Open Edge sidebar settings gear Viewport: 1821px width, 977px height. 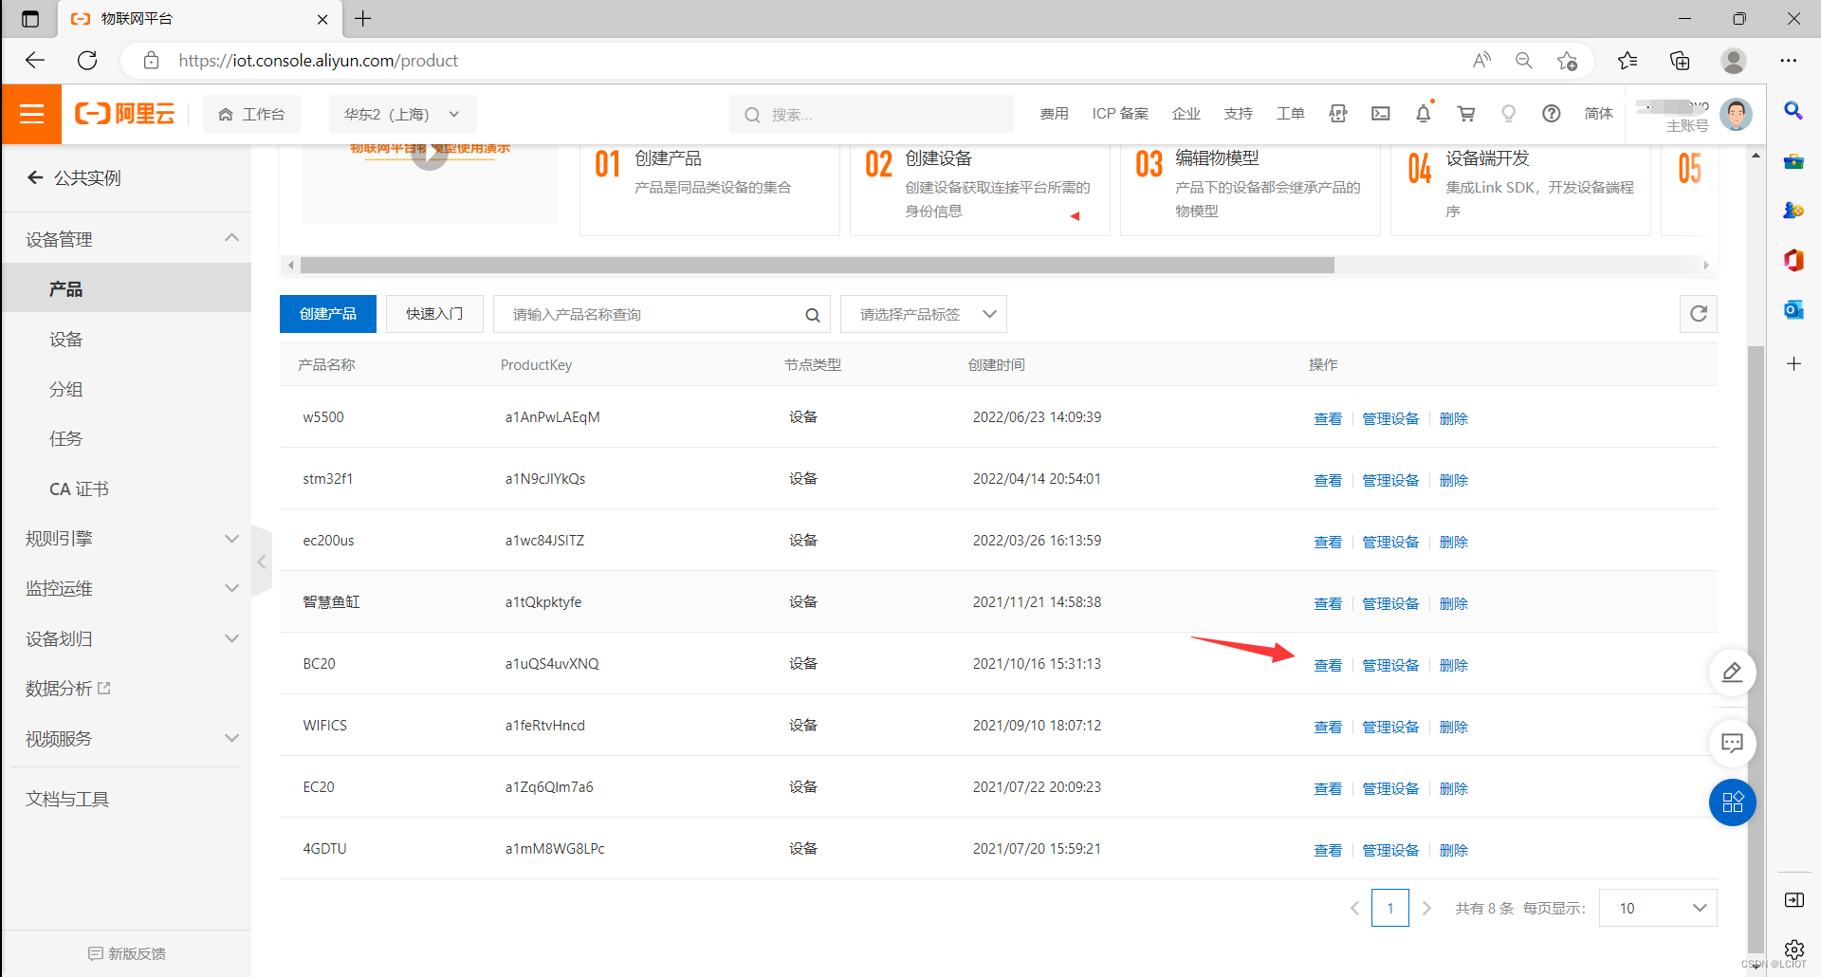pos(1793,949)
